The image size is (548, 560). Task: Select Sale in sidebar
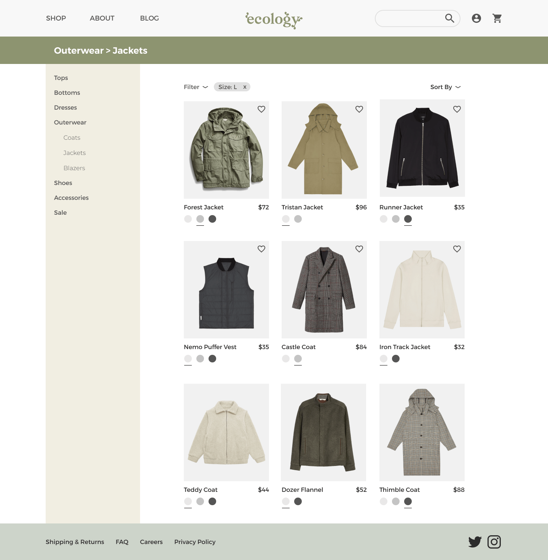60,212
